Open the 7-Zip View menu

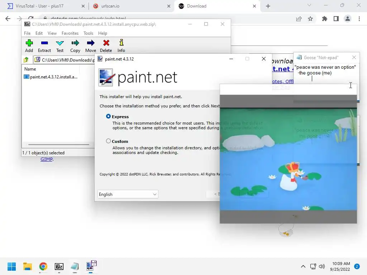click(x=52, y=33)
